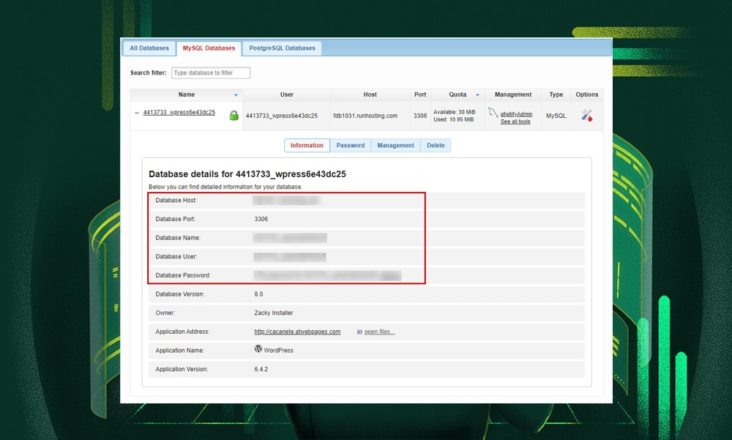Open the Management tab

point(395,145)
